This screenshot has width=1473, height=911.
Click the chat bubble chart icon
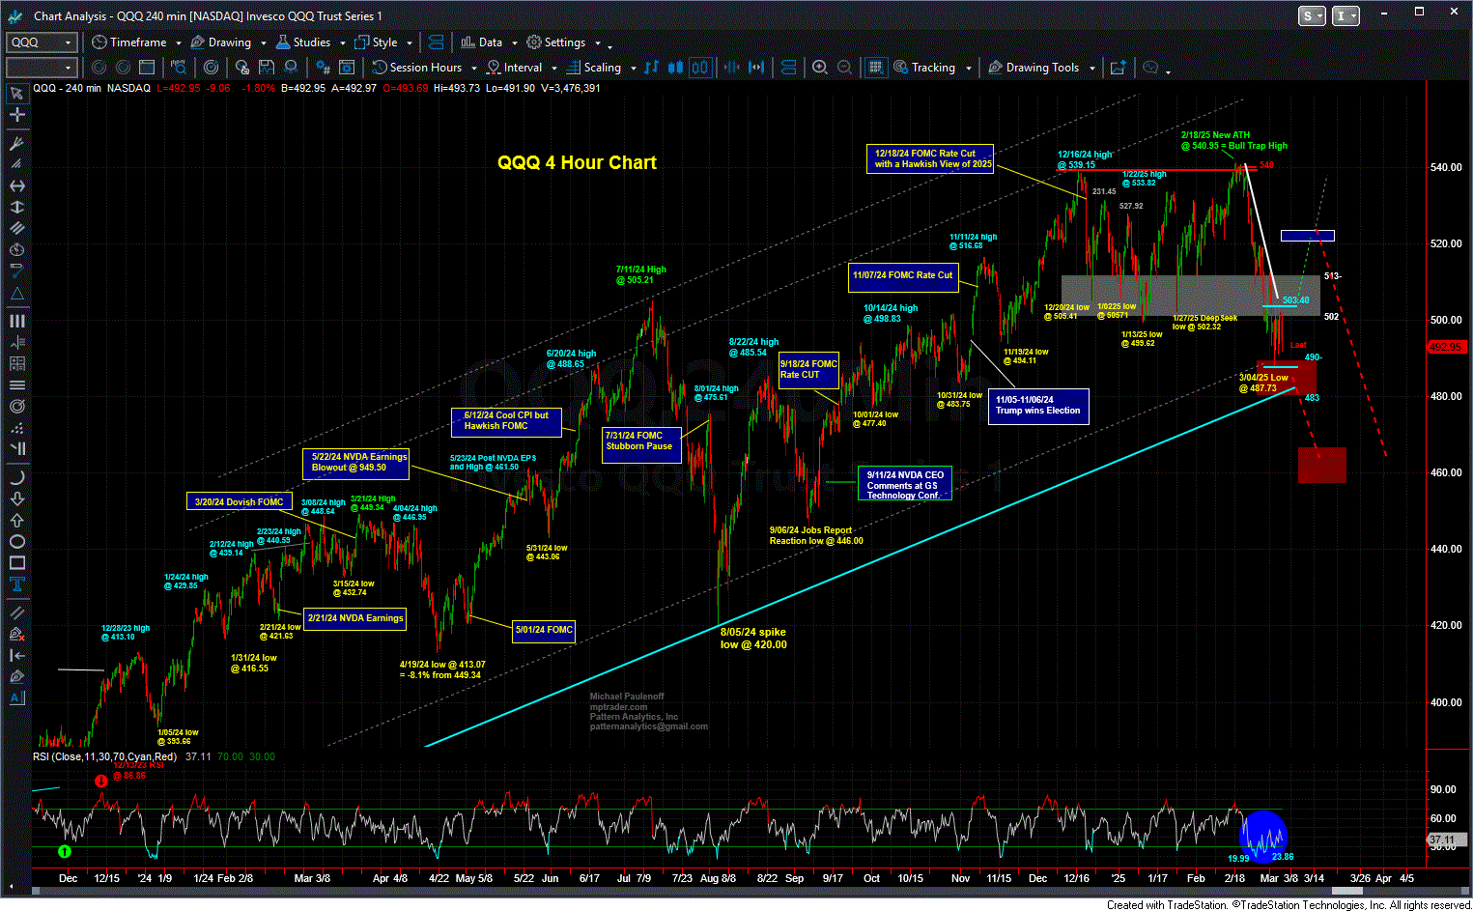tap(1150, 68)
